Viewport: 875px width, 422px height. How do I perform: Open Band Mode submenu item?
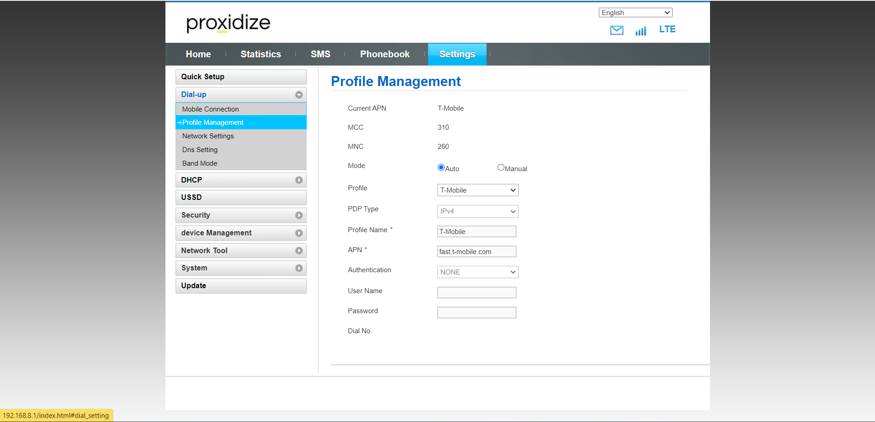coord(241,163)
